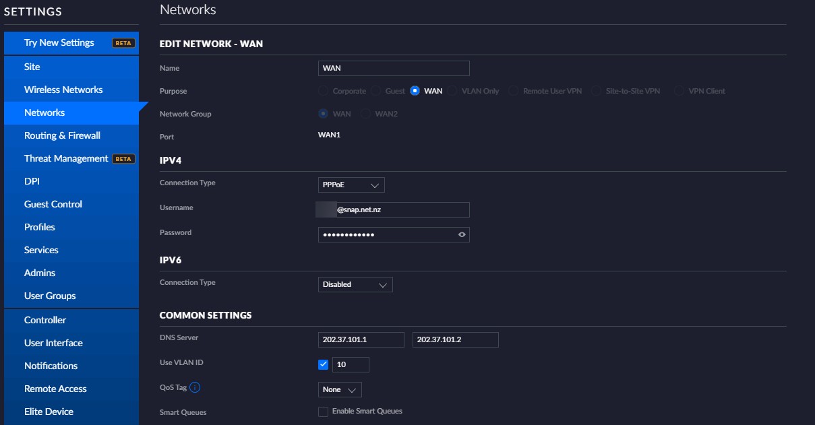Select the WAN2 network group radio button

coord(366,114)
